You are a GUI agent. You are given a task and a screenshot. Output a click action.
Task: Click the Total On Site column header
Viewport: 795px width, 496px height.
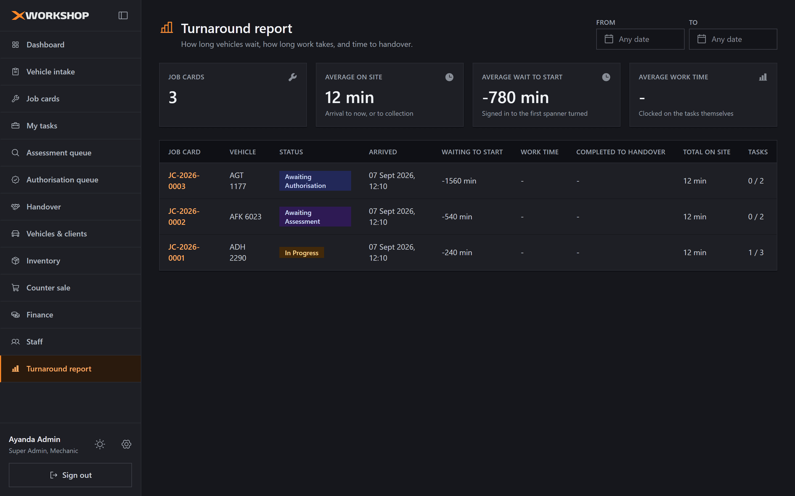(707, 152)
